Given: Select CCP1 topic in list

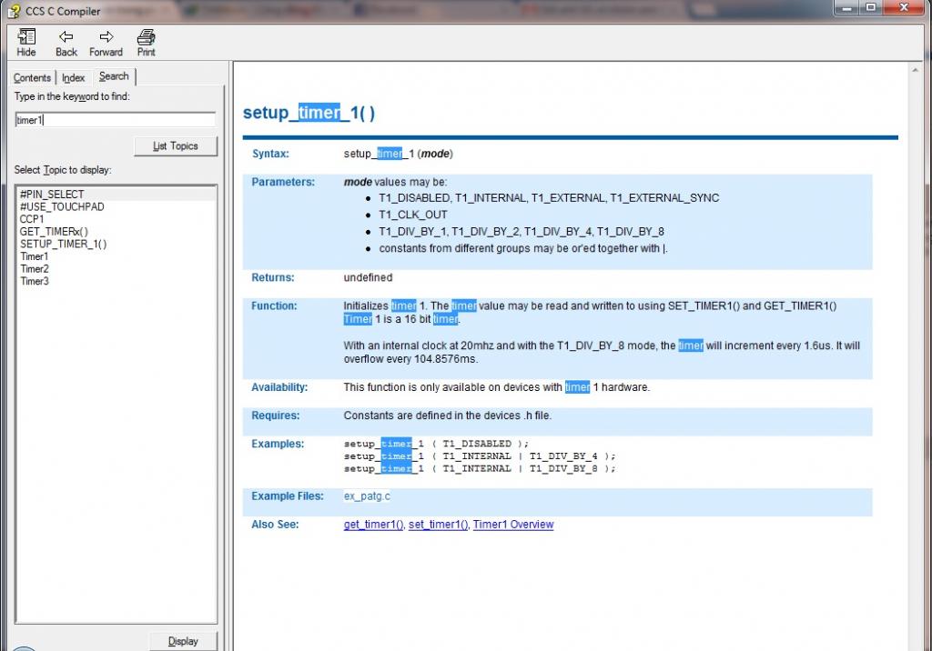Looking at the screenshot, I should [32, 219].
